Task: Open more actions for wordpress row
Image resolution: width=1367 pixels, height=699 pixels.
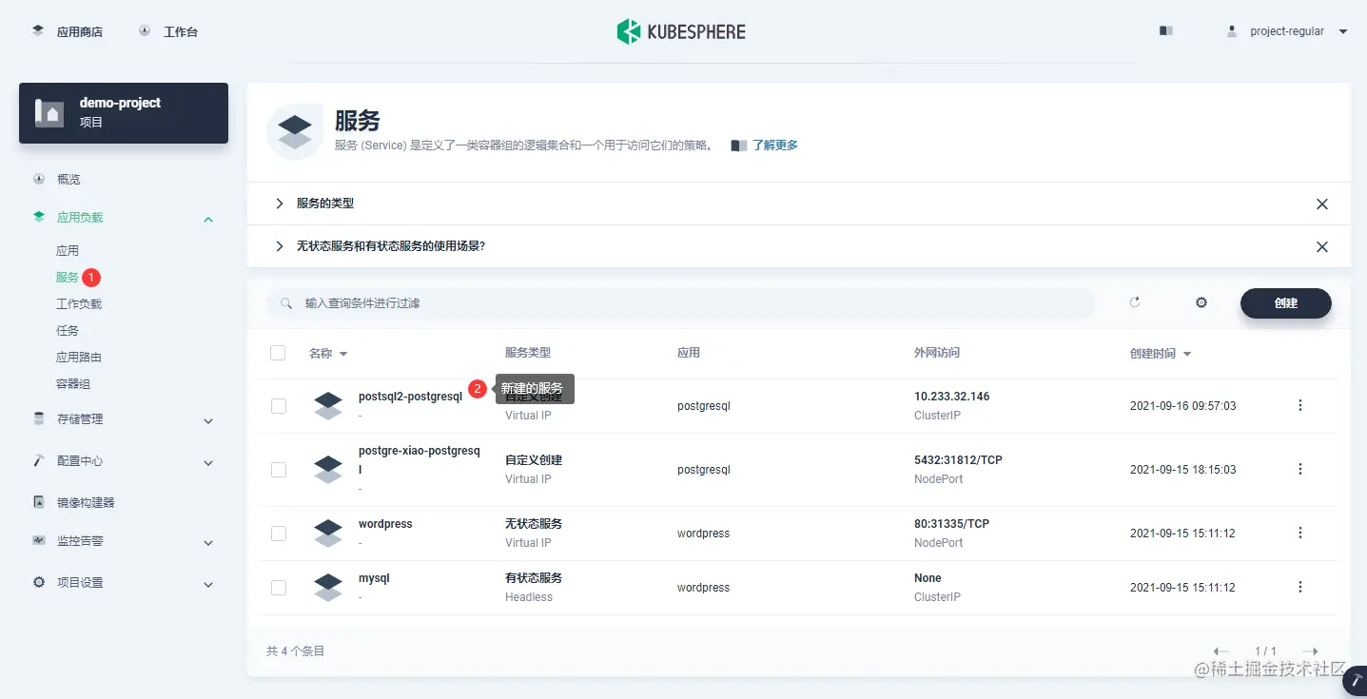Action: point(1300,533)
